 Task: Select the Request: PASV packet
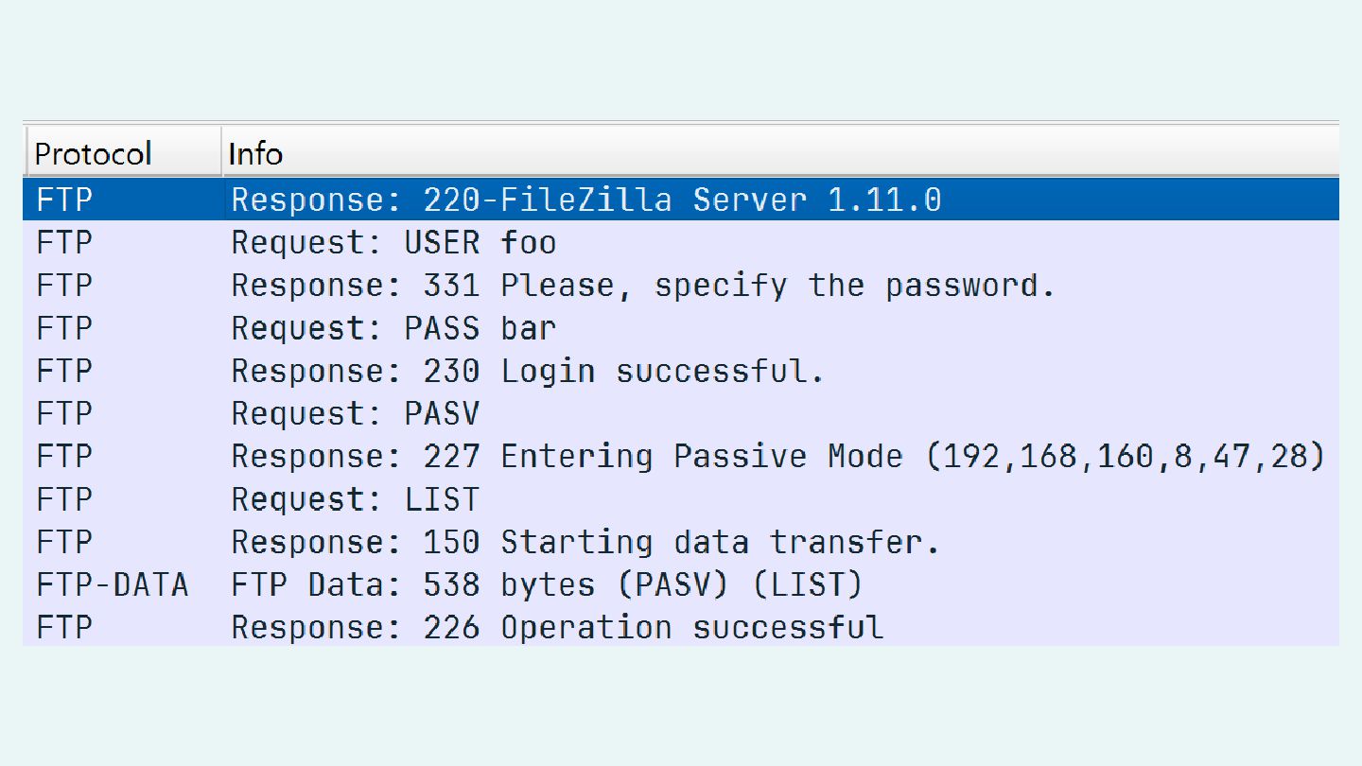(681, 413)
